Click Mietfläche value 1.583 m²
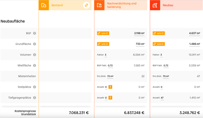Screen dimensions: 203x118 click(x=139, y=65)
